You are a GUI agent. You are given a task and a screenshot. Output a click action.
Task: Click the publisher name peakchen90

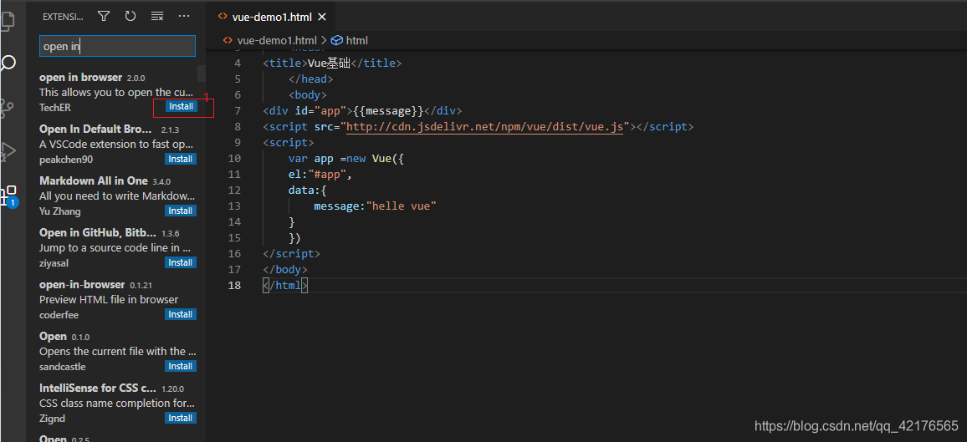click(x=66, y=160)
